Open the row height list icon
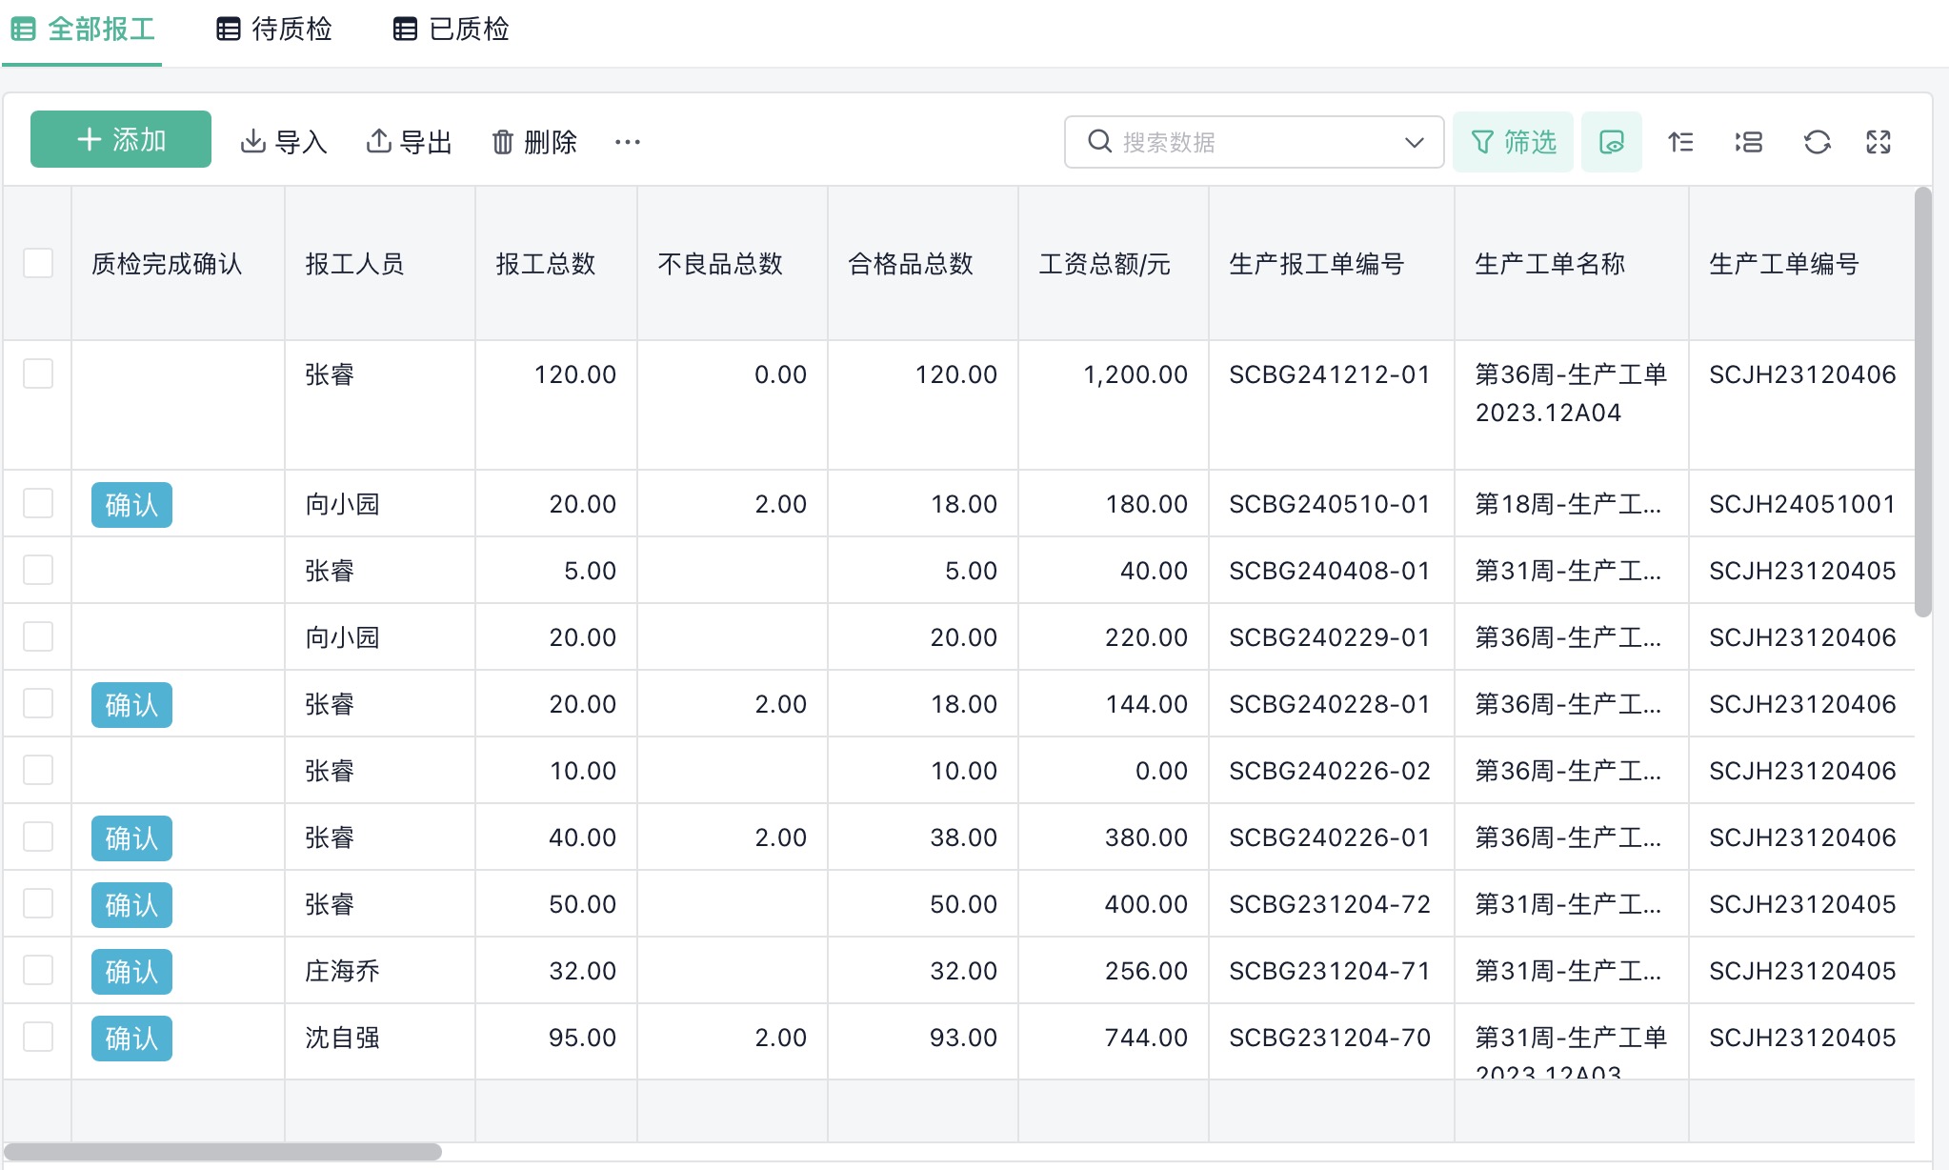Screen dimensions: 1949x1170 1749,142
